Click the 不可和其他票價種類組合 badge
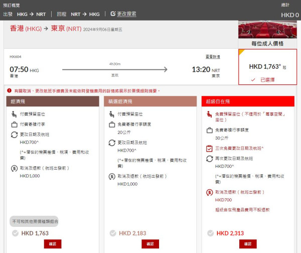 tap(34, 221)
